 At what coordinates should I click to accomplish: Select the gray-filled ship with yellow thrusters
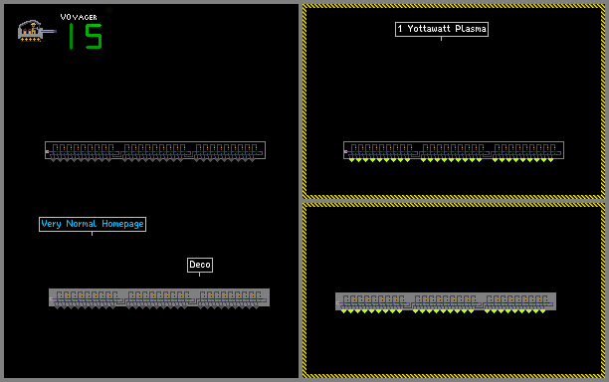tap(446, 302)
